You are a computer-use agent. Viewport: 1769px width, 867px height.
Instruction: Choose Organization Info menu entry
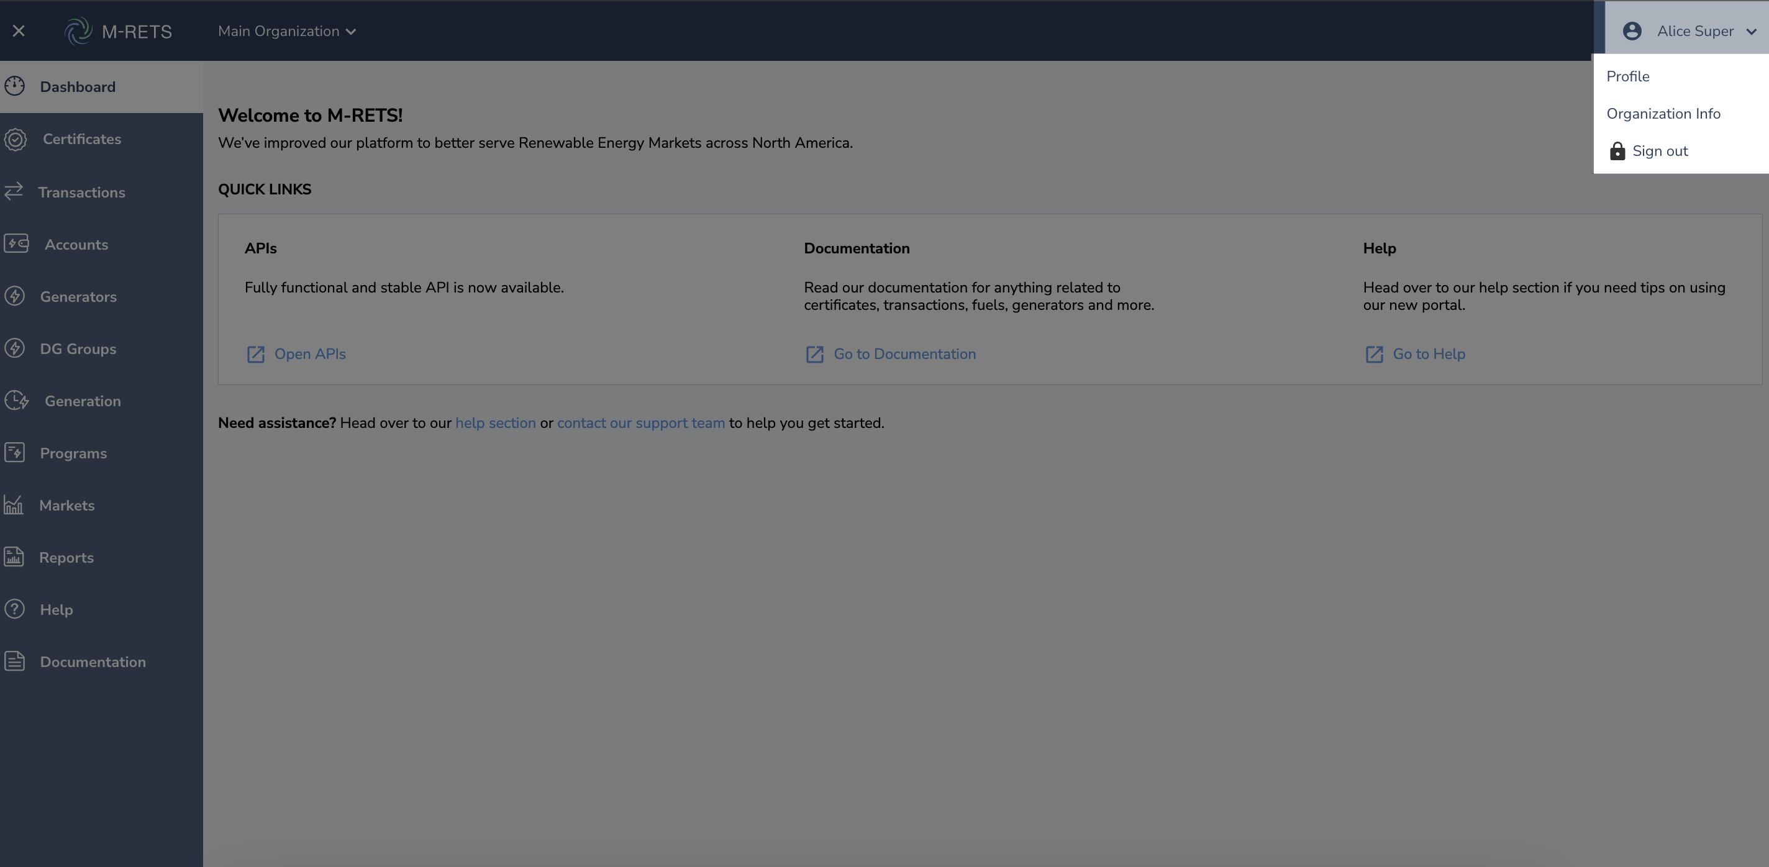[x=1663, y=114]
